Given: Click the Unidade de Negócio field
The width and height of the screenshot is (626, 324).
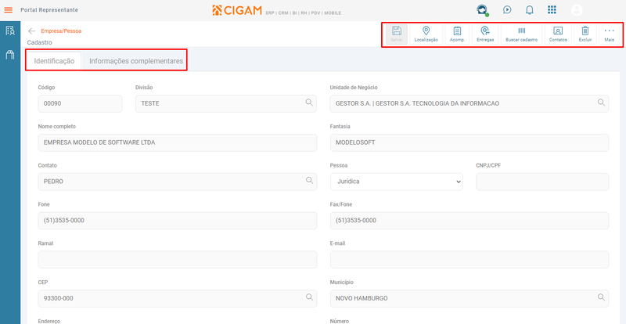Looking at the screenshot, I should click(469, 103).
